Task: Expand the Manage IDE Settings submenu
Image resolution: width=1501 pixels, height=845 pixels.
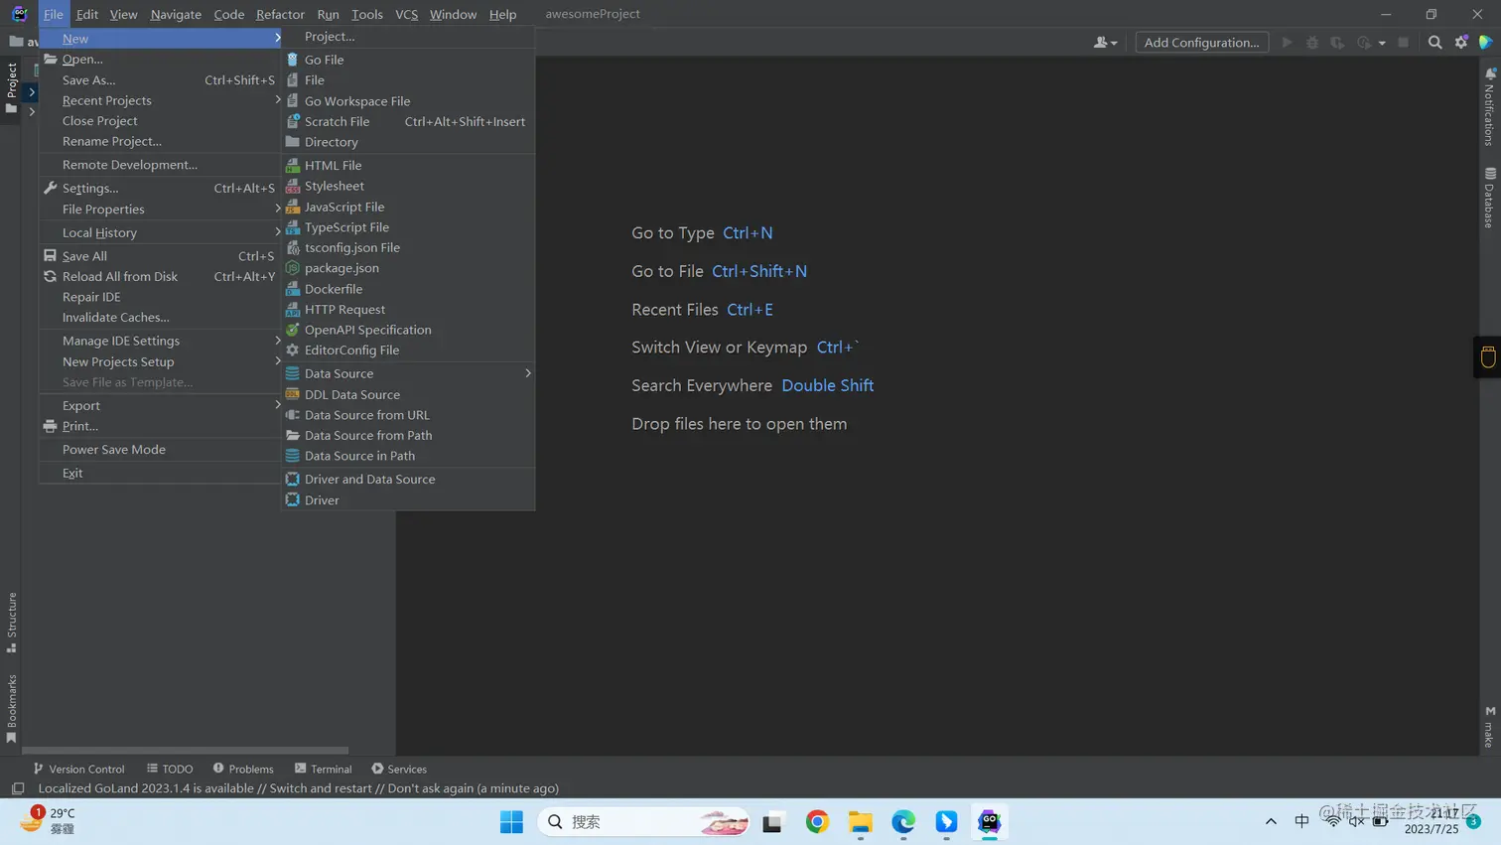Action: pos(160,341)
